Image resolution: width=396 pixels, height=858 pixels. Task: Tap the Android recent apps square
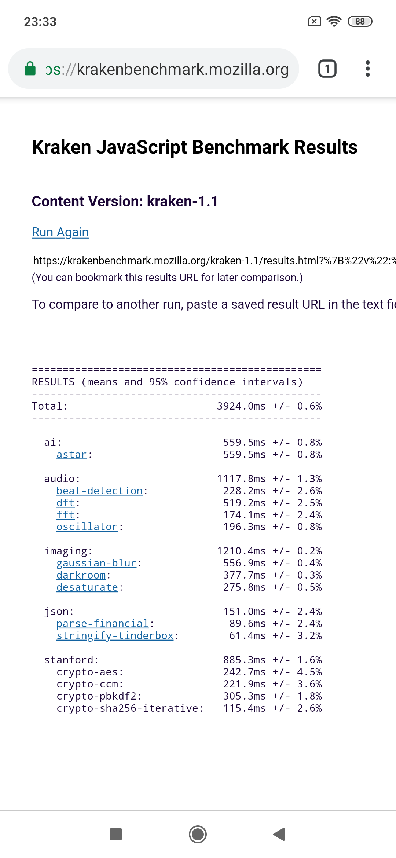pyautogui.click(x=116, y=834)
